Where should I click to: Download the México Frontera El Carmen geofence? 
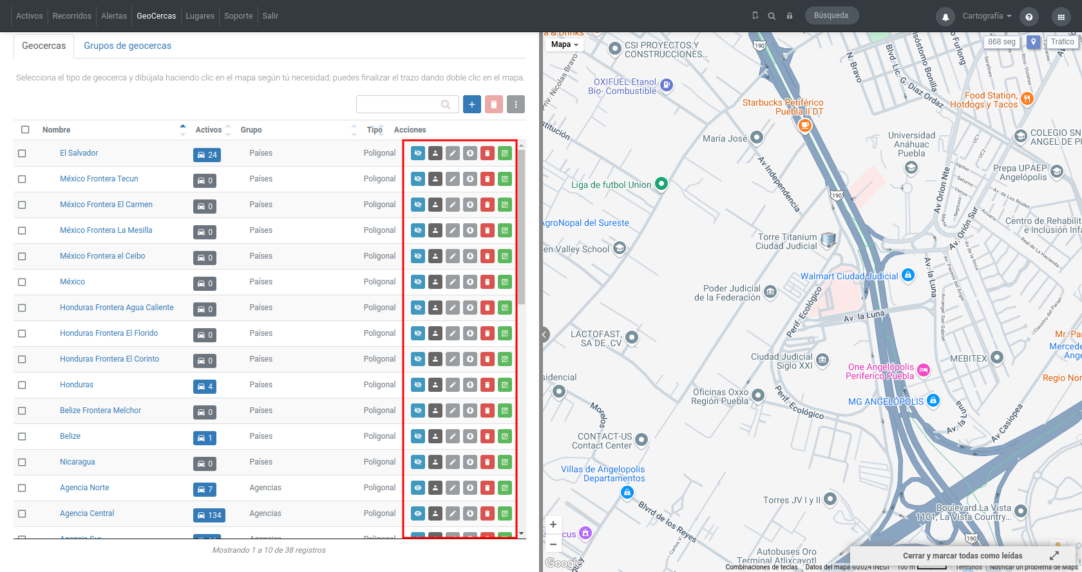[470, 205]
